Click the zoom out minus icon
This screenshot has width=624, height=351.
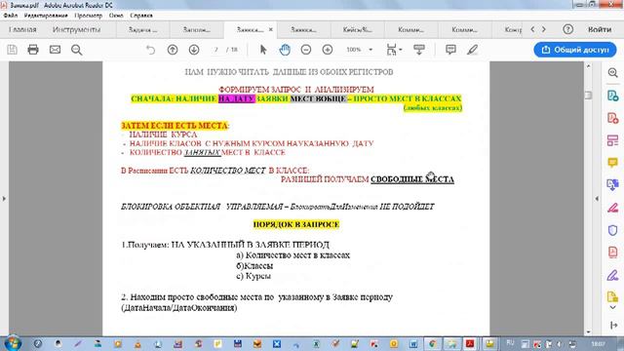coord(305,50)
